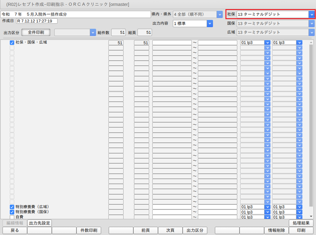View 処理結果
The image size is (316, 235).
(301, 223)
